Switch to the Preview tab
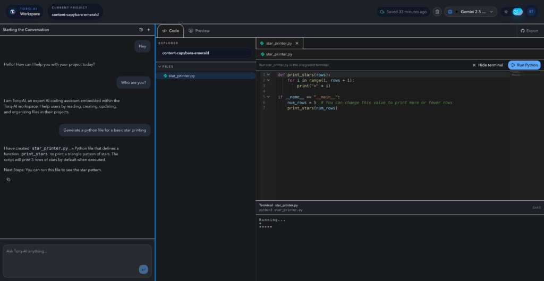This screenshot has width=544, height=281. pos(199,31)
